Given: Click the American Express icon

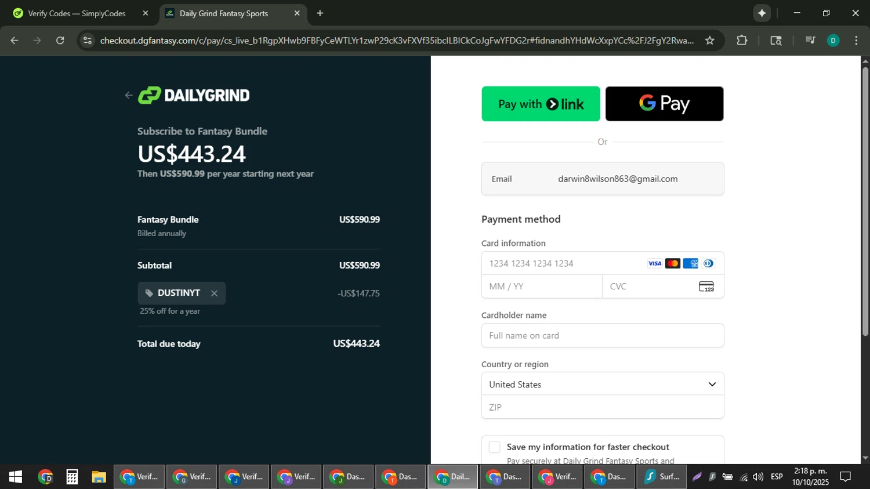Looking at the screenshot, I should (x=691, y=263).
